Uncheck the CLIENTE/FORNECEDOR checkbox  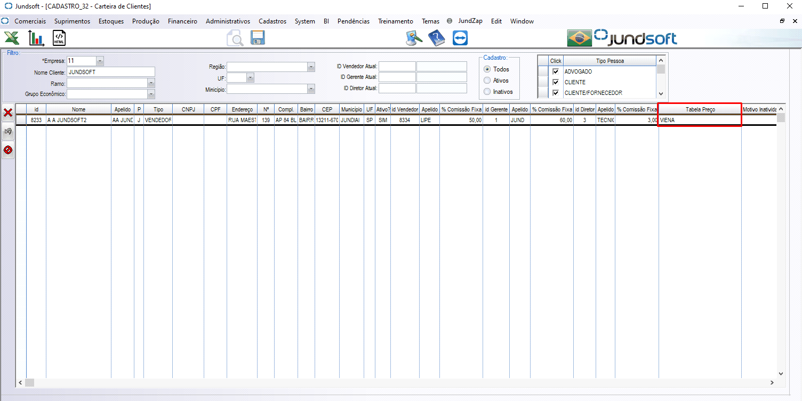(556, 93)
